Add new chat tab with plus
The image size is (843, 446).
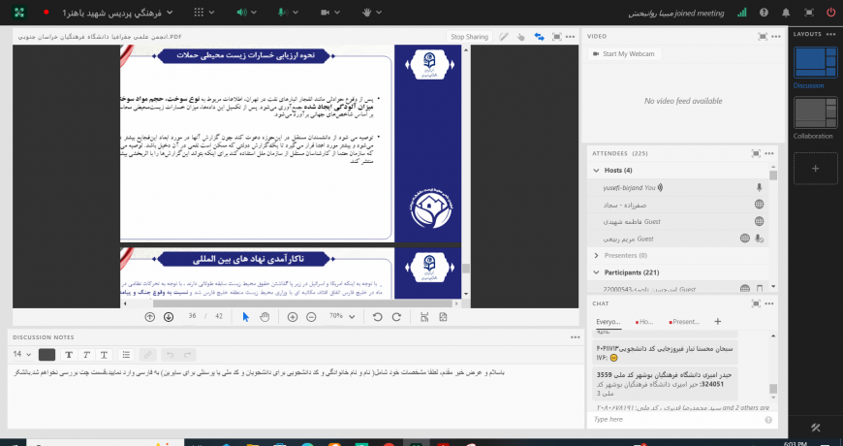tap(717, 322)
